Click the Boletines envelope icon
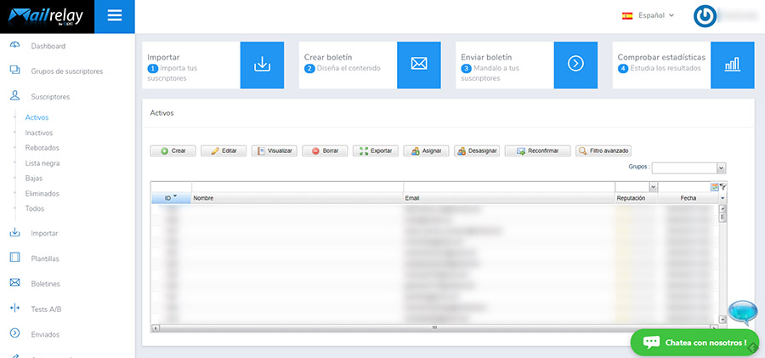 pos(15,283)
